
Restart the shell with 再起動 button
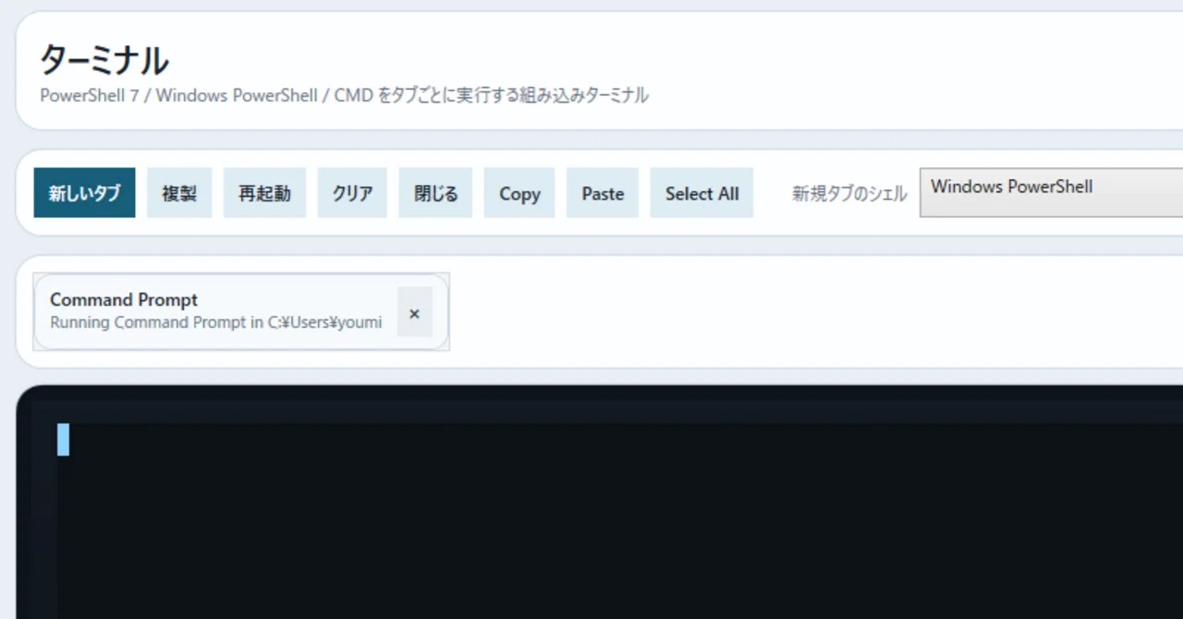[x=264, y=193]
